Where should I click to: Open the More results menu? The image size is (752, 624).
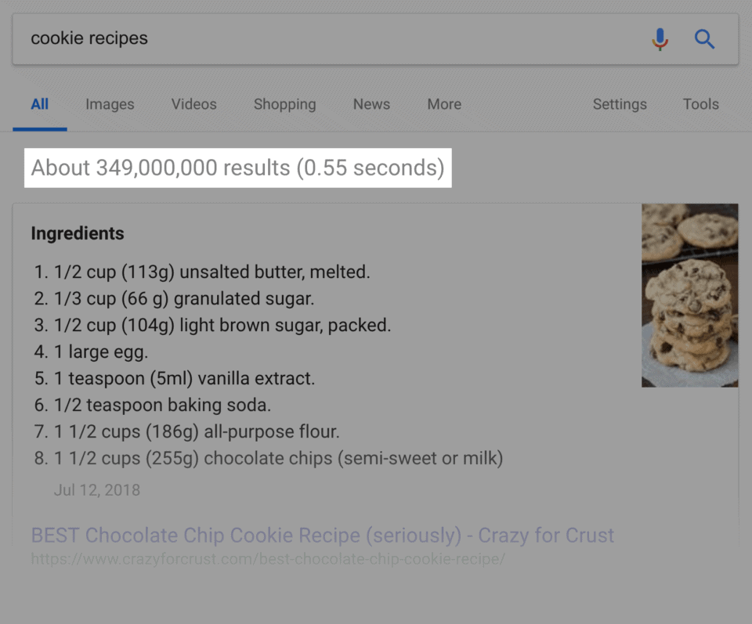point(443,104)
